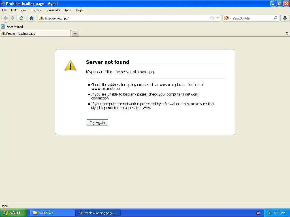Close the Mypal browser window
Viewport: 290px width, 217px height.
(x=286, y=3)
